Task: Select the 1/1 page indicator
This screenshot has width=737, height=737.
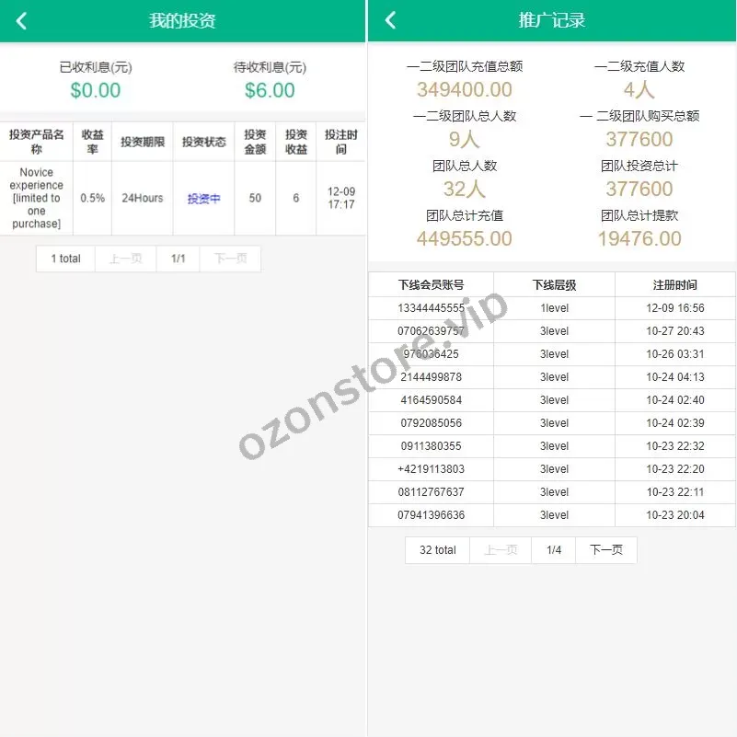Action: coord(178,259)
